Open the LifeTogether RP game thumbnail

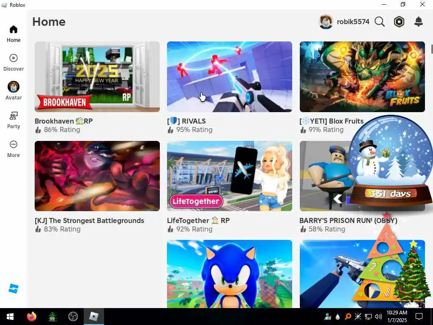click(x=230, y=176)
